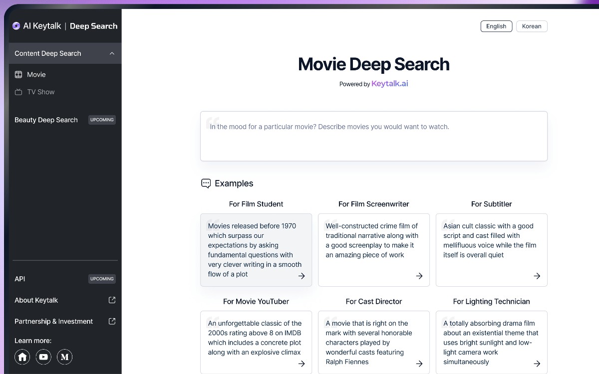The image size is (599, 374).
Task: Open Keytalk's YouTube channel icon
Action: (x=43, y=357)
